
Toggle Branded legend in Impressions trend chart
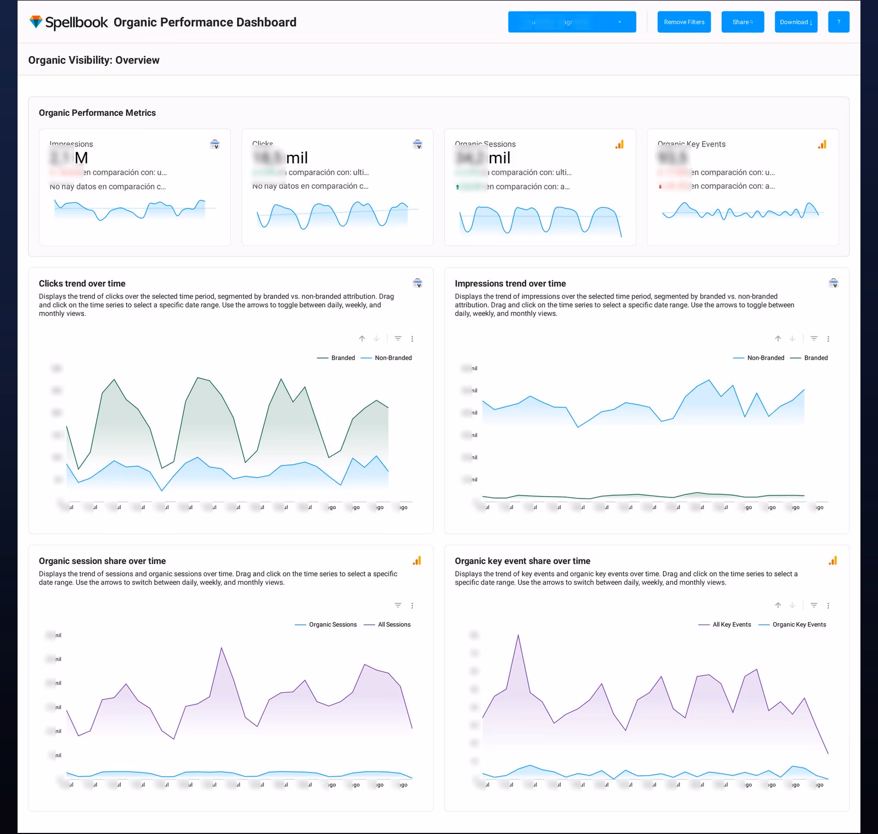click(809, 358)
